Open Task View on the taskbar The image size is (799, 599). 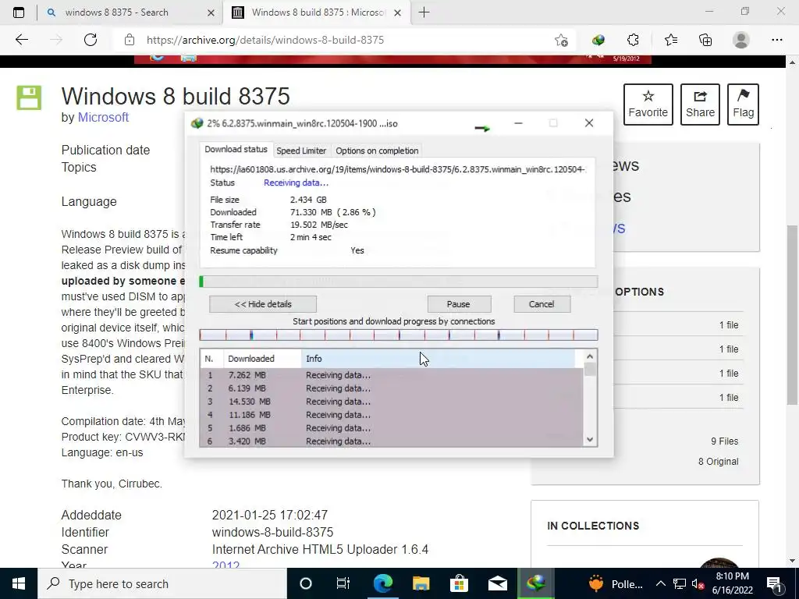tap(343, 583)
